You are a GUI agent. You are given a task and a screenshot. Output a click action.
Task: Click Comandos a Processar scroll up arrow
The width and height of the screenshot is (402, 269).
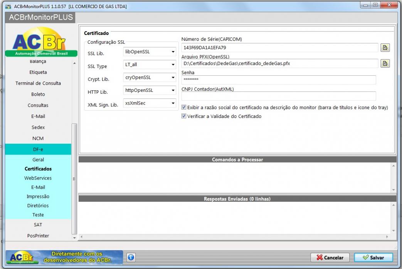click(394, 166)
